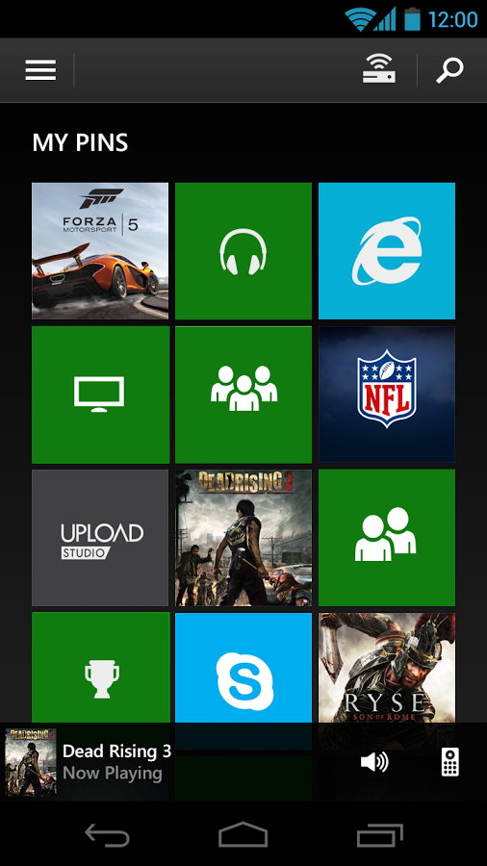Tap the Dead Rising 3 Now Playing text

(x=116, y=762)
